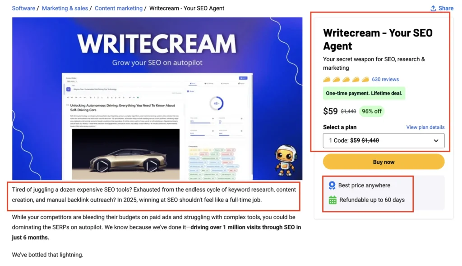The image size is (462, 266).
Task: Click the Share upload icon
Action: click(x=433, y=8)
